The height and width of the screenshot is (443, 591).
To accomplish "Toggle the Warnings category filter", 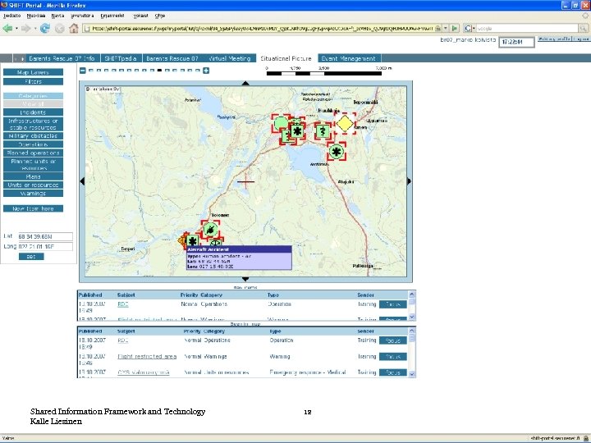I will pyautogui.click(x=33, y=194).
